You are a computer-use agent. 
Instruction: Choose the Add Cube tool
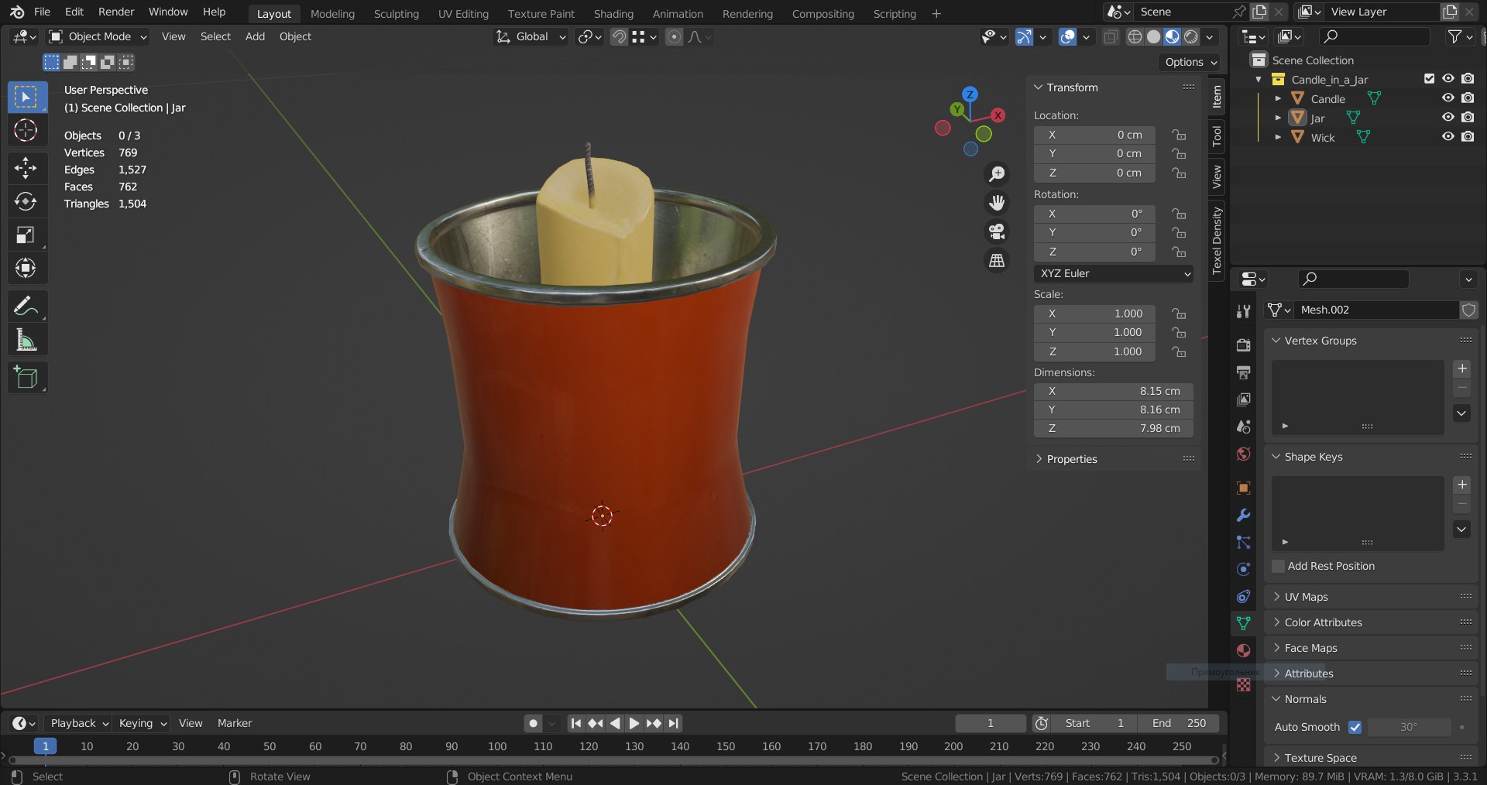[26, 377]
